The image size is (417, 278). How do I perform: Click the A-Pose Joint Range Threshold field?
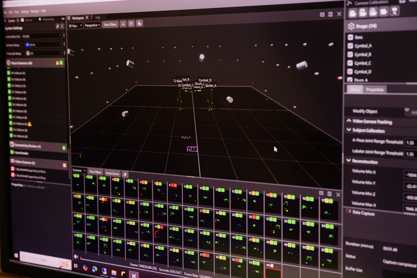[410, 143]
